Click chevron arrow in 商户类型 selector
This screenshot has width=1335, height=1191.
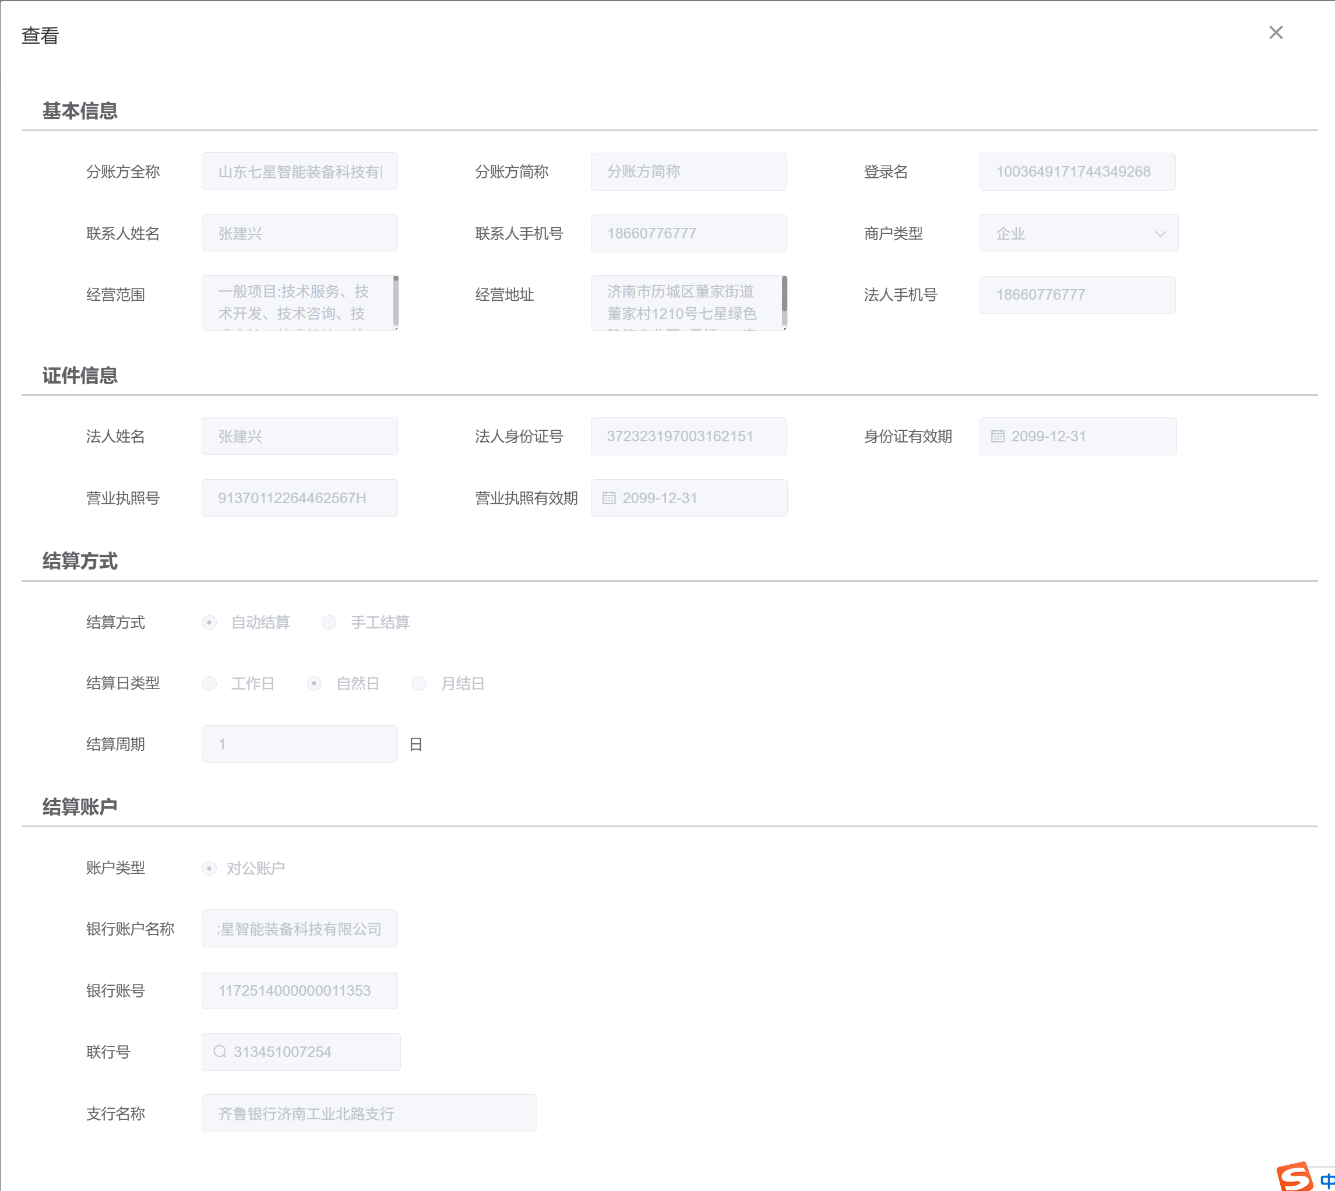(x=1160, y=234)
